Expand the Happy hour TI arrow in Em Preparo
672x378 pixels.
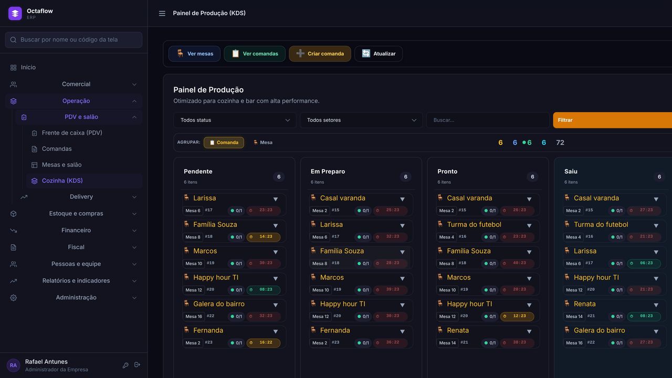coord(403,305)
